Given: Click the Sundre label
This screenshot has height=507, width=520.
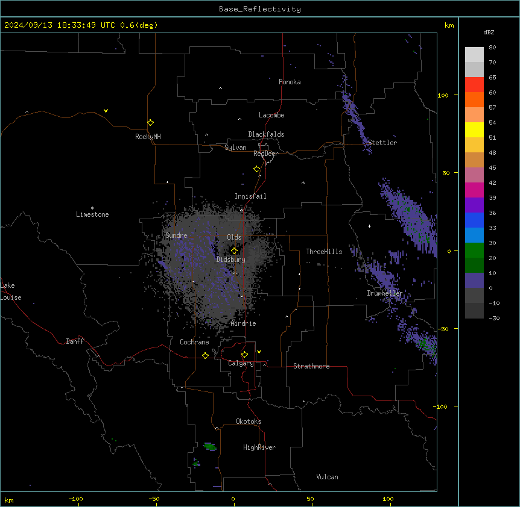Looking at the screenshot, I should (176, 235).
